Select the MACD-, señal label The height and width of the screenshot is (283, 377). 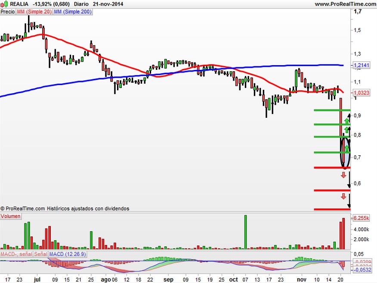16,254
